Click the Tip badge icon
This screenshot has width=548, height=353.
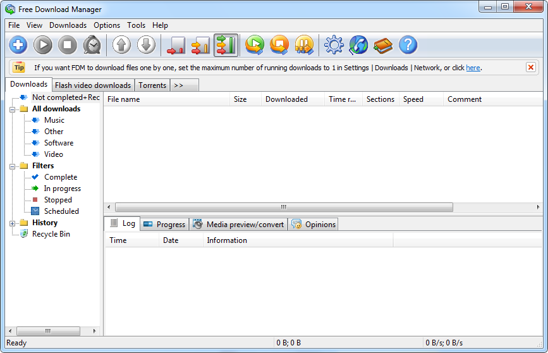click(19, 67)
